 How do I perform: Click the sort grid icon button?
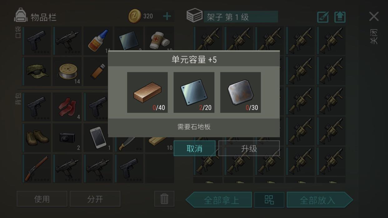(x=269, y=200)
